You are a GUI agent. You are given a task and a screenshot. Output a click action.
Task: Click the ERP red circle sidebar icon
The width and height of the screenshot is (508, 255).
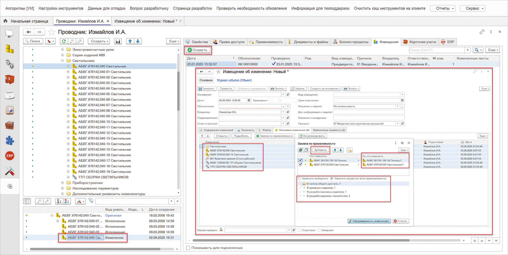10,156
